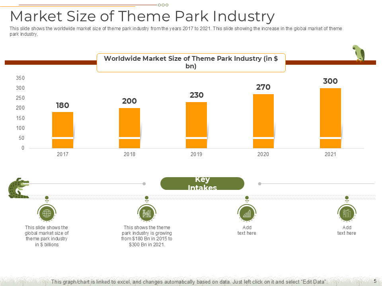Select the 50 y-axis value
This screenshot has width=382, height=286.
(x=21, y=138)
